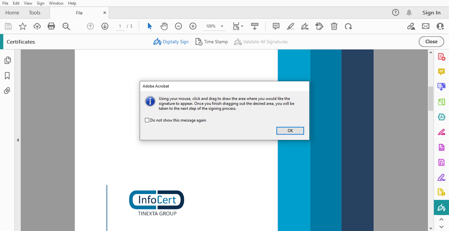The image size is (449, 231).
Task: Check 'Do not show this message again'
Action: (x=147, y=120)
